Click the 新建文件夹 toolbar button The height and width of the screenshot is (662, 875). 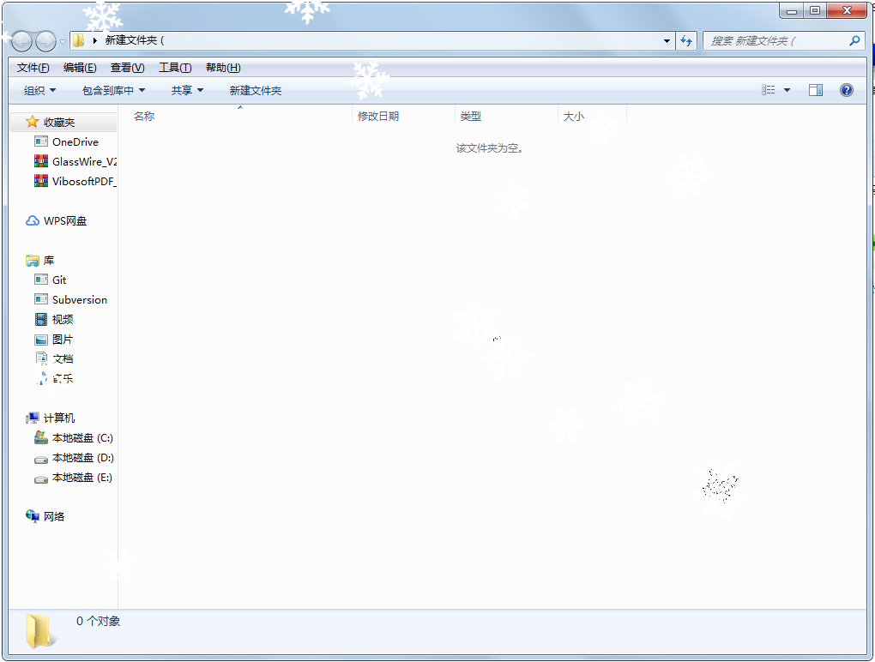point(256,90)
